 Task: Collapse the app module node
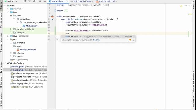point(5,5)
